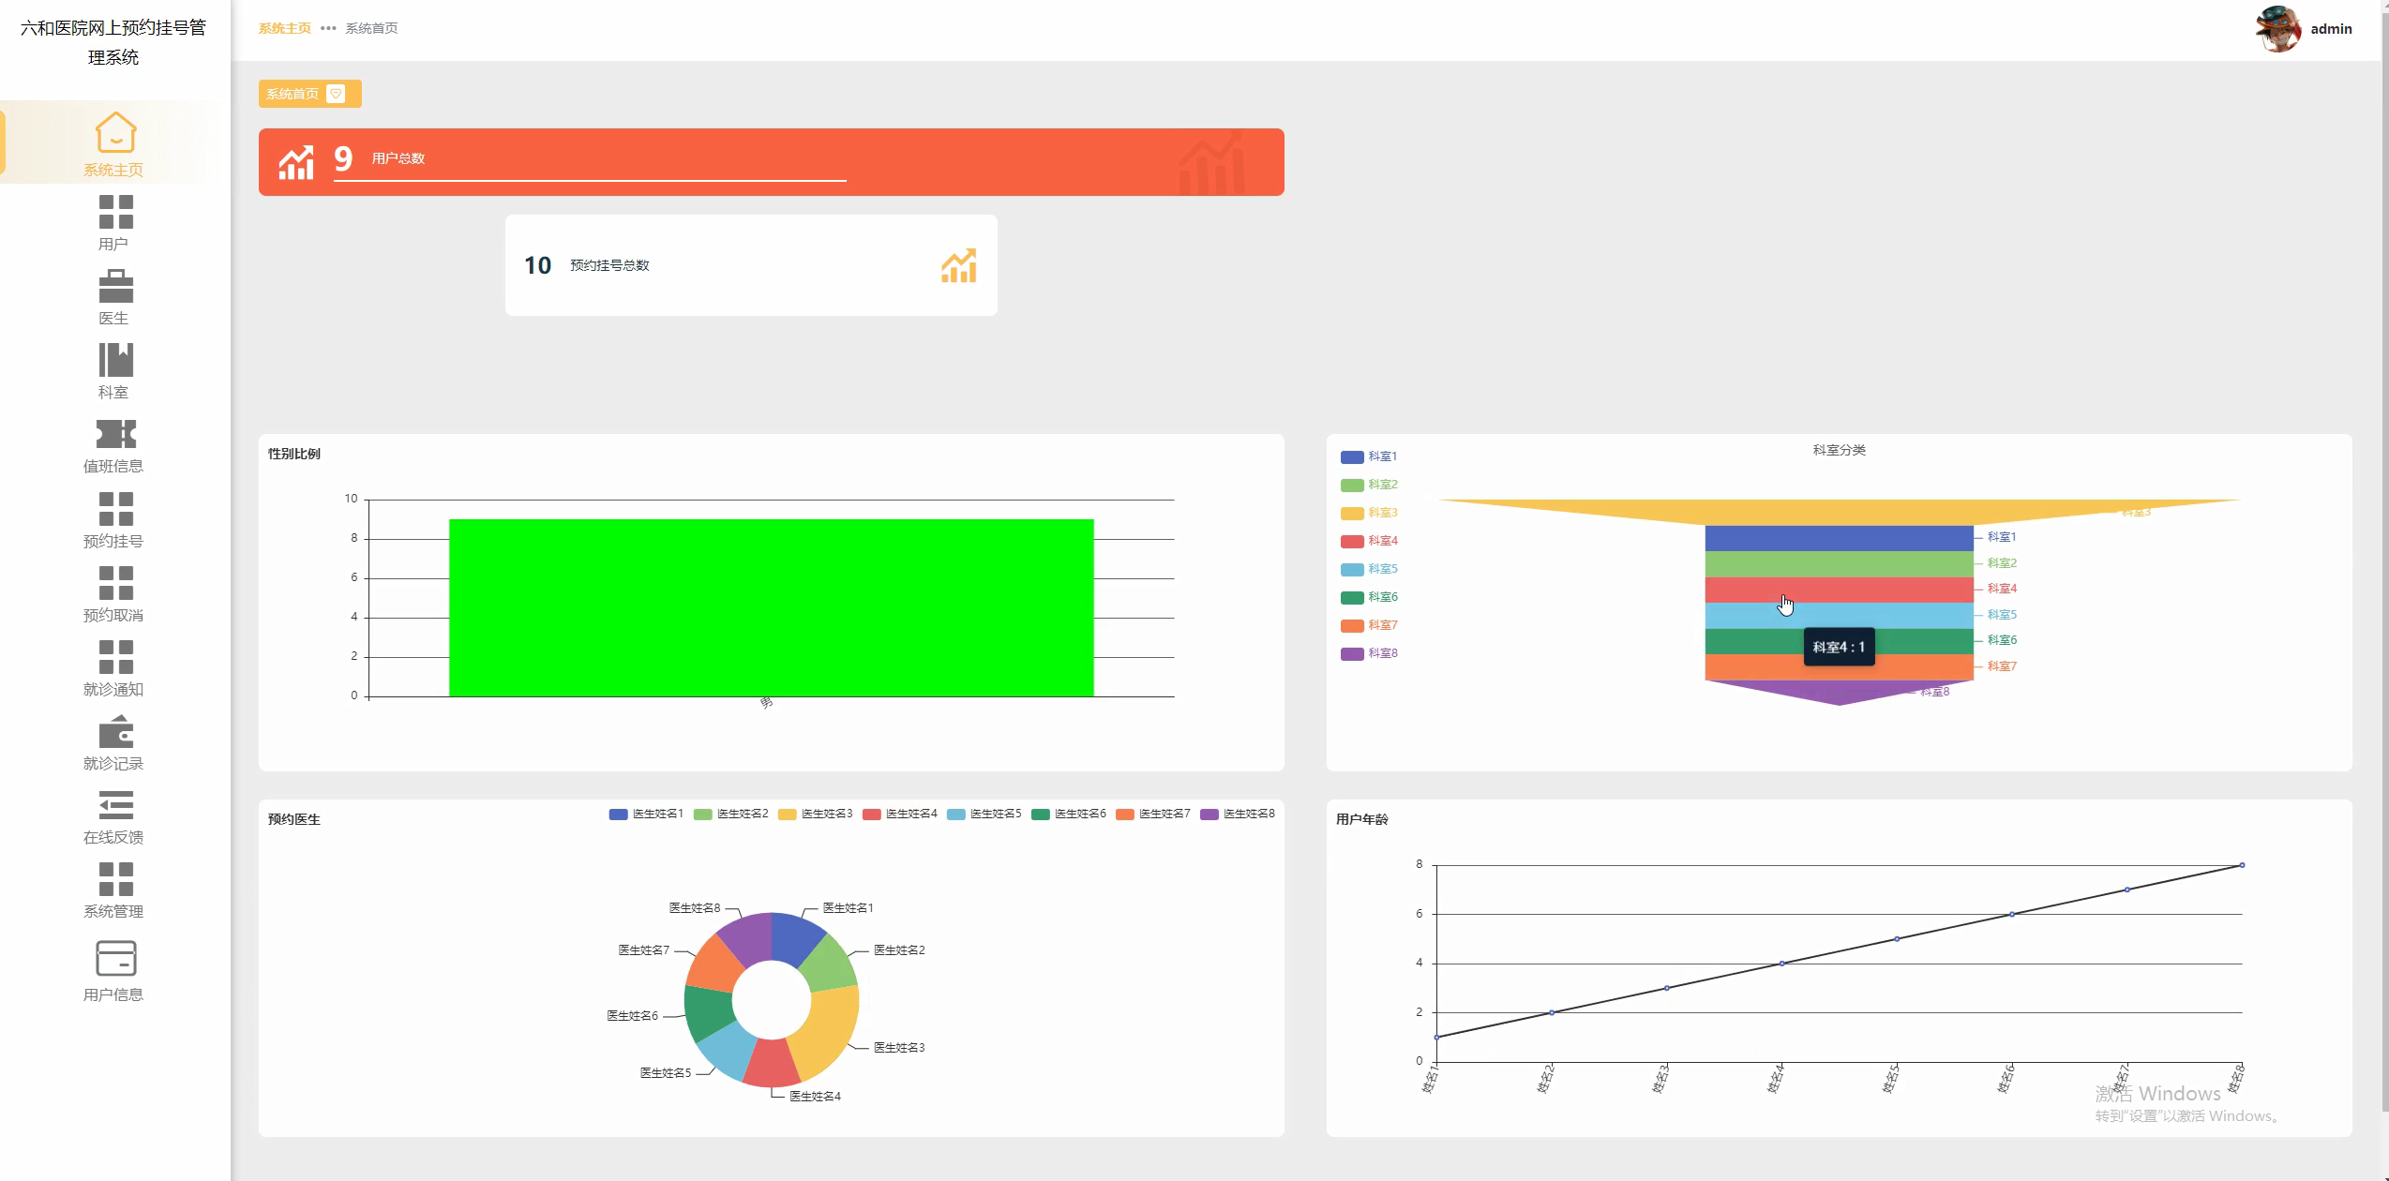The width and height of the screenshot is (2389, 1181).
Task: Toggle 医生姓名6 legend in pie chart
Action: point(1068,814)
